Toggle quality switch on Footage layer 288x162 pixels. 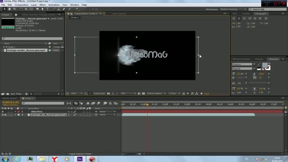click(x=75, y=115)
